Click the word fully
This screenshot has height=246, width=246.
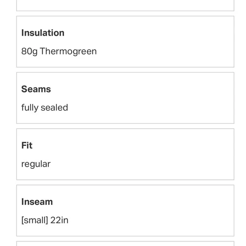pos(30,108)
